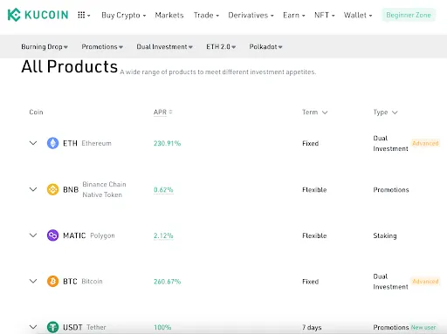Click the ETH 230.91% APR value
Viewport: 447px width, 334px height.
168,143
